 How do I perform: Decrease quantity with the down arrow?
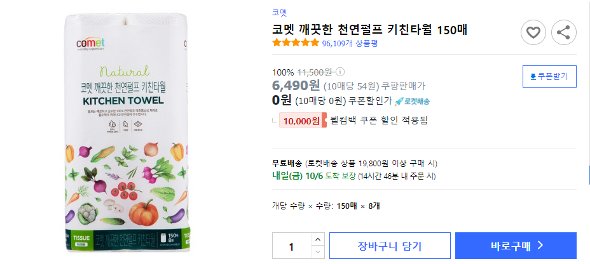317,252
